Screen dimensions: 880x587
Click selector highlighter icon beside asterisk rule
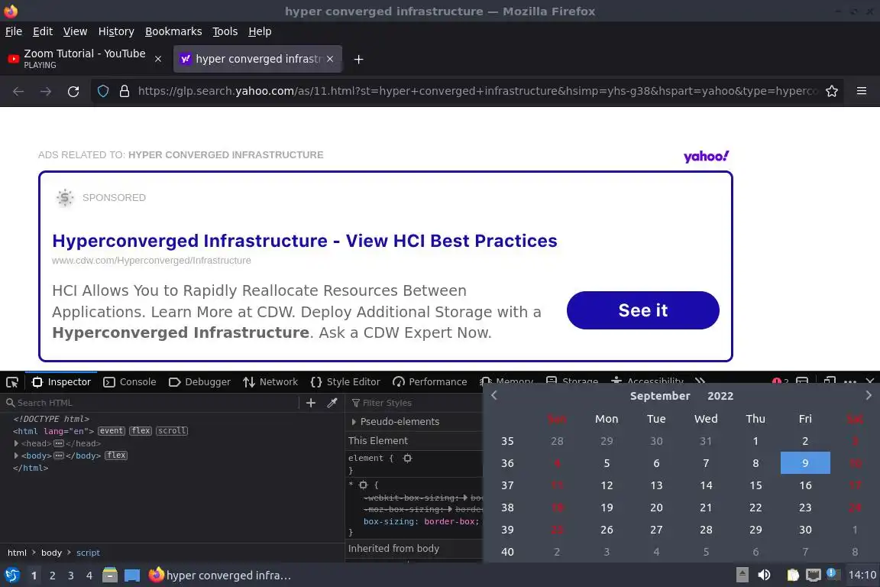(363, 485)
